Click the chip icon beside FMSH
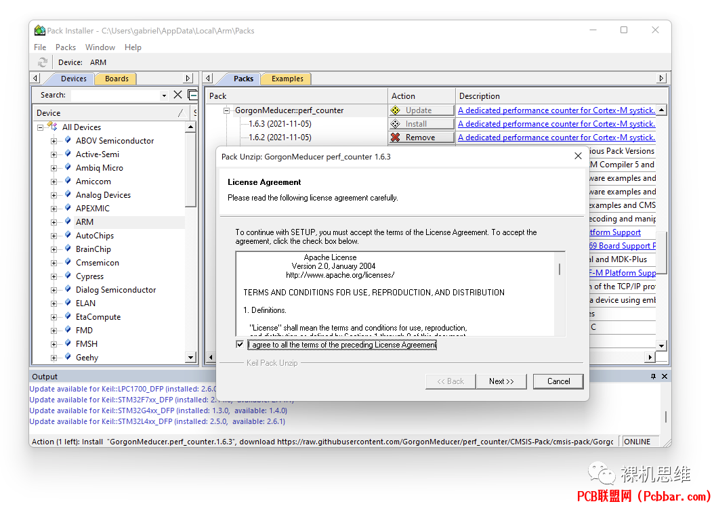The width and height of the screenshot is (714, 506). pyautogui.click(x=68, y=343)
